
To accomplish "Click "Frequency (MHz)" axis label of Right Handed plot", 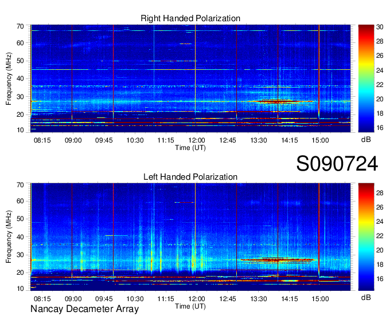I will [9, 78].
